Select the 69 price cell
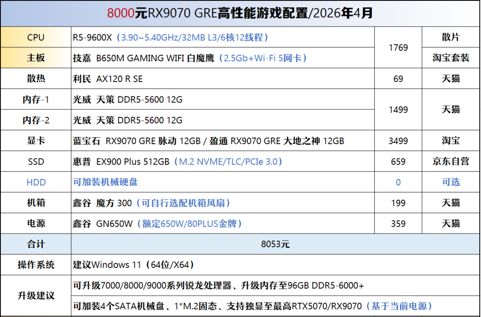481x317 pixels. pyautogui.click(x=398, y=79)
